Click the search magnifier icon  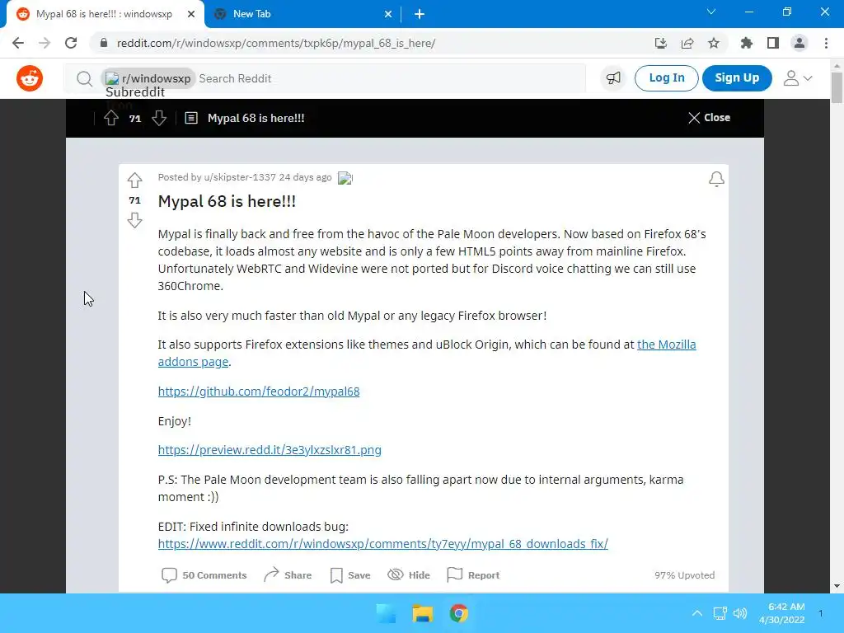84,78
